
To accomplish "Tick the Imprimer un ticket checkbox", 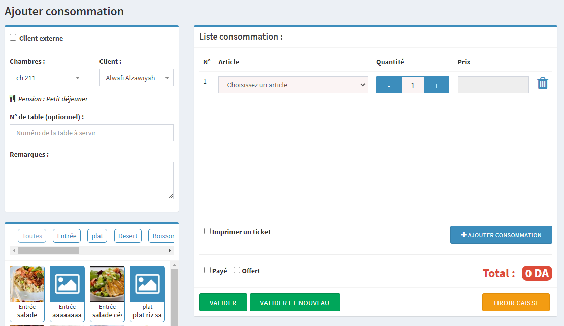I will coord(207,231).
